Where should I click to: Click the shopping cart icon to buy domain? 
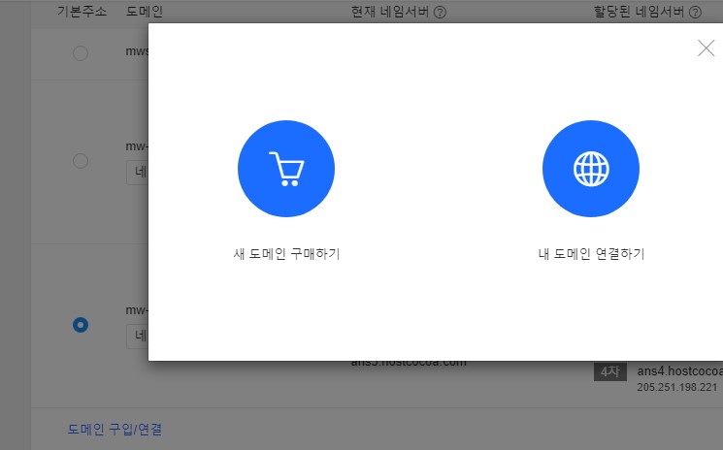pyautogui.click(x=286, y=169)
